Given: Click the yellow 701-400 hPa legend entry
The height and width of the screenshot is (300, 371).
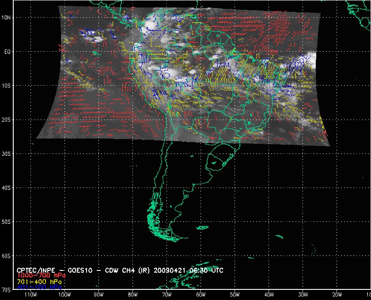Looking at the screenshot, I should [x=39, y=281].
